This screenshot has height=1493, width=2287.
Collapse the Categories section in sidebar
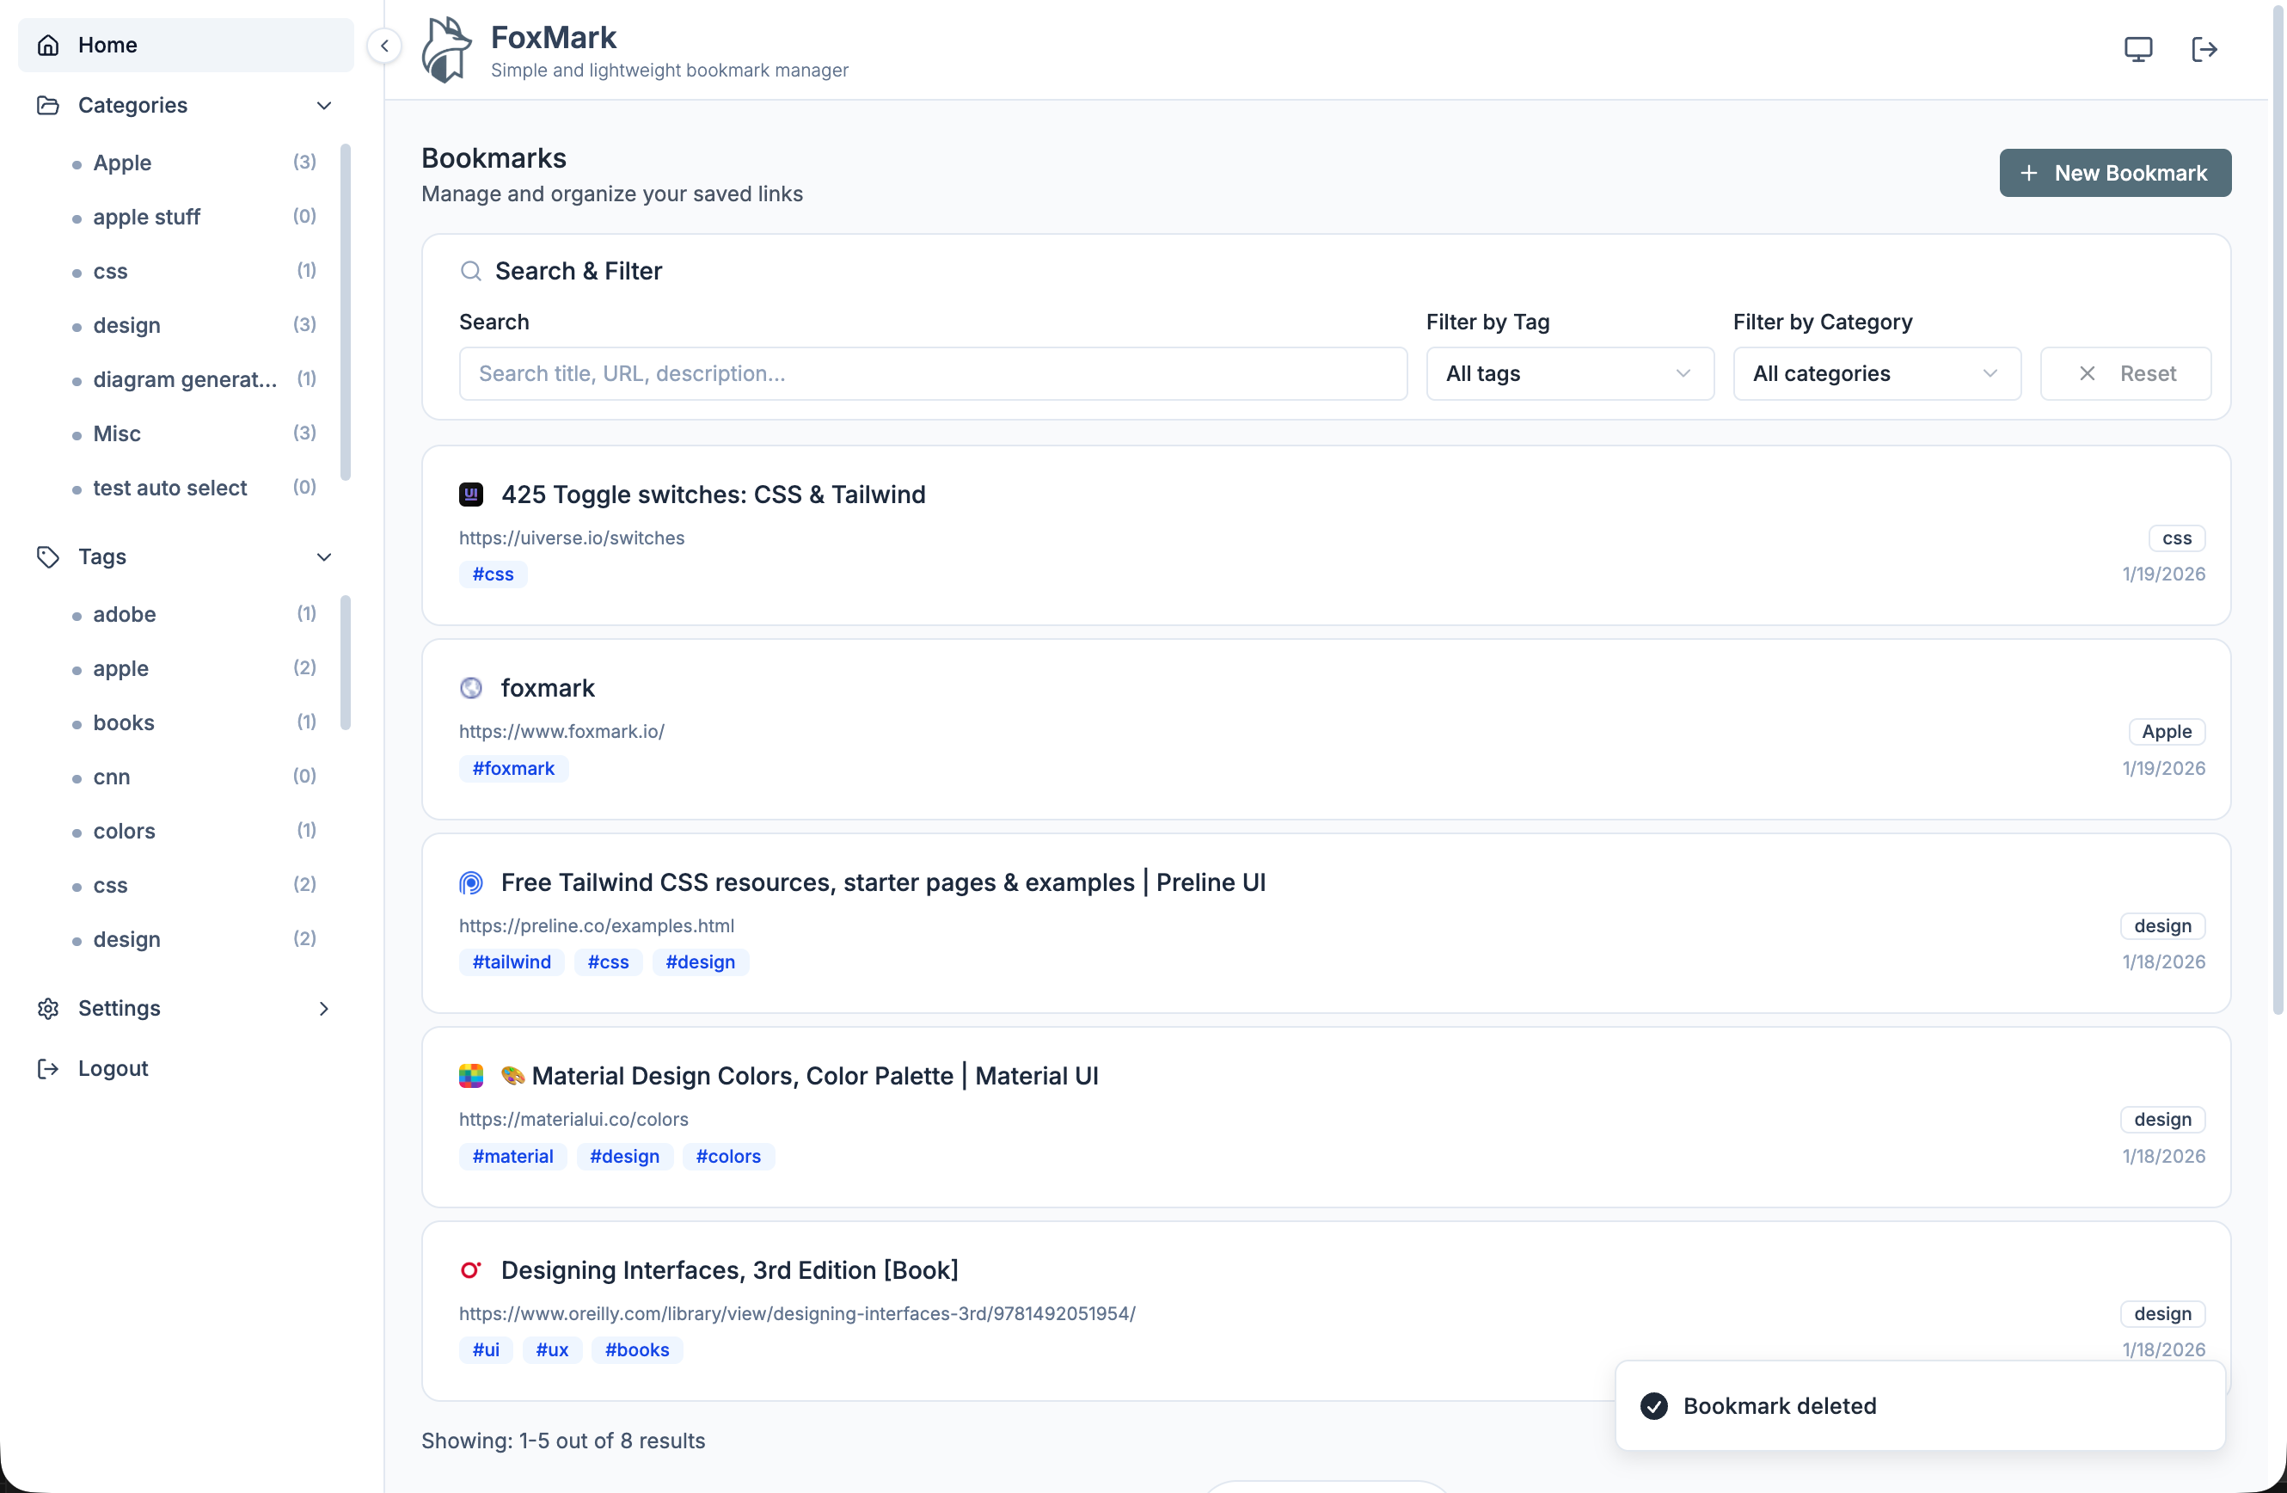click(x=324, y=105)
